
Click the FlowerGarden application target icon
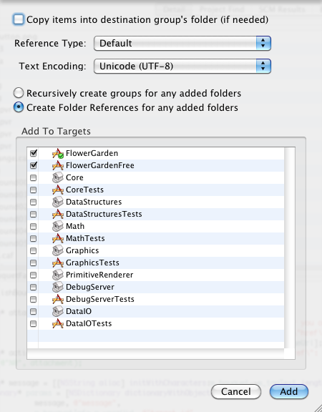[x=58, y=154]
